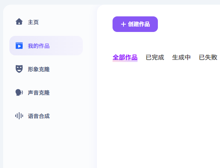Go to the 形象克隆 avatar cloning label
Viewport: 220px width, 168px height.
[x=39, y=69]
